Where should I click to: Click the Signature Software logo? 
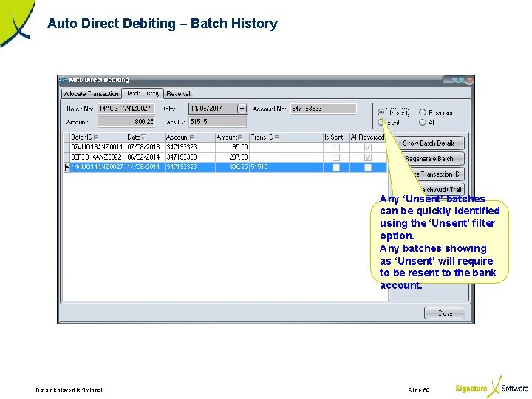pos(491,387)
